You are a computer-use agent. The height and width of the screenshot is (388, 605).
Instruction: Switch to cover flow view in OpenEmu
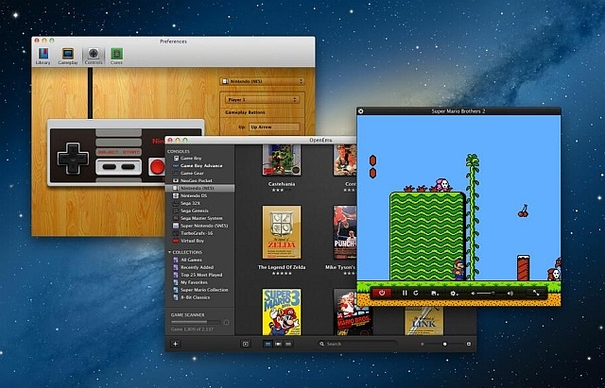(278, 344)
